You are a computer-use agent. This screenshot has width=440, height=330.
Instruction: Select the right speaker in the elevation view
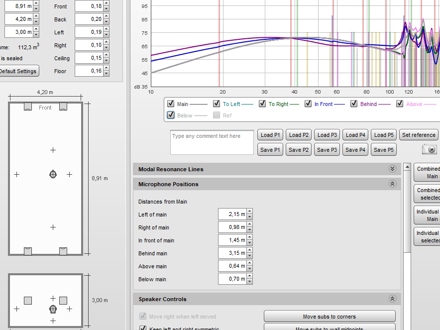tap(63, 301)
